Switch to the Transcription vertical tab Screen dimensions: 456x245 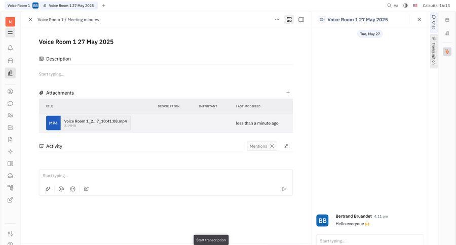click(434, 51)
